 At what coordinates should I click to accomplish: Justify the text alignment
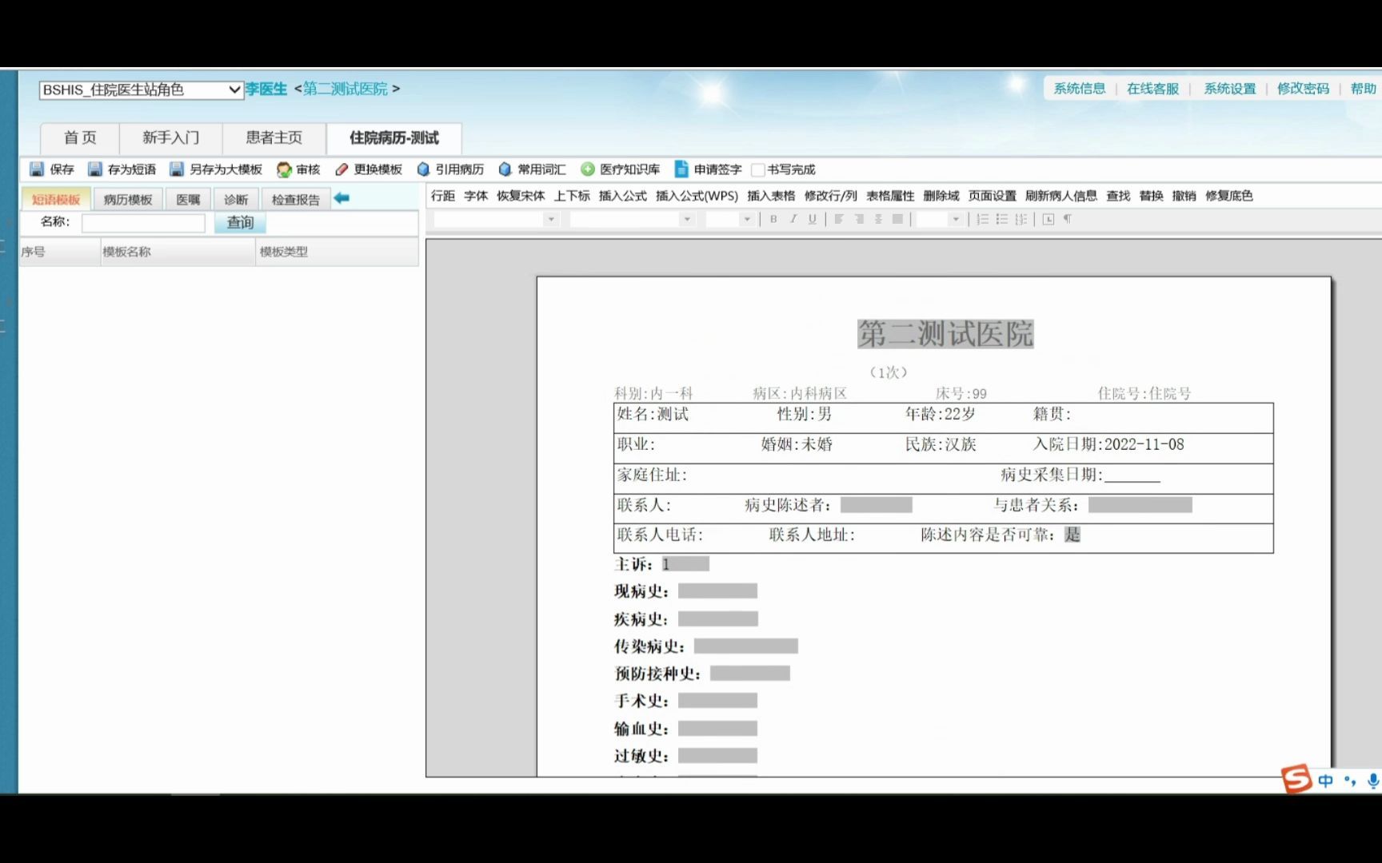coord(897,219)
